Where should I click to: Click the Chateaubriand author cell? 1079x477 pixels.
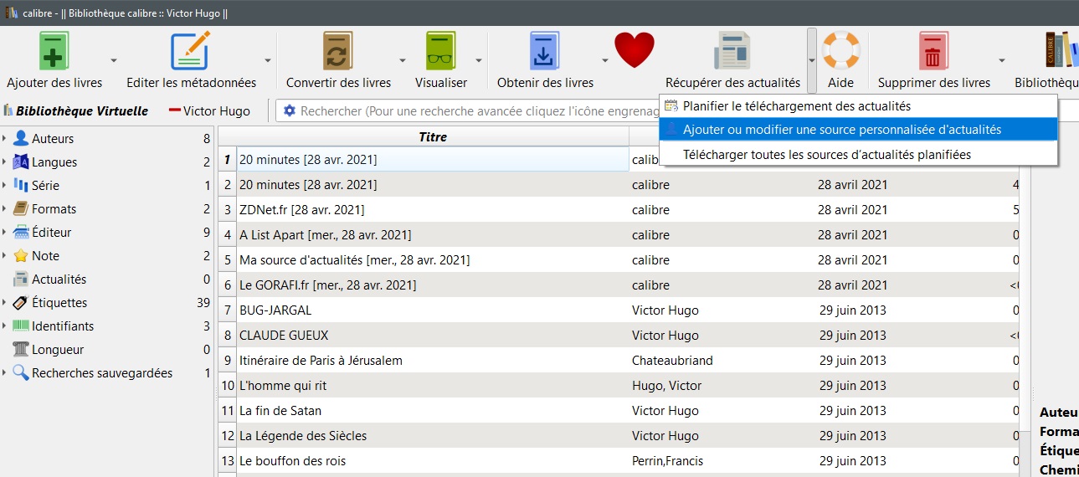[x=672, y=361]
